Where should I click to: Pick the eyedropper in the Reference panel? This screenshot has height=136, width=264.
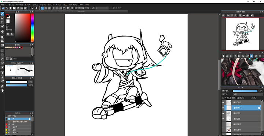point(247,56)
